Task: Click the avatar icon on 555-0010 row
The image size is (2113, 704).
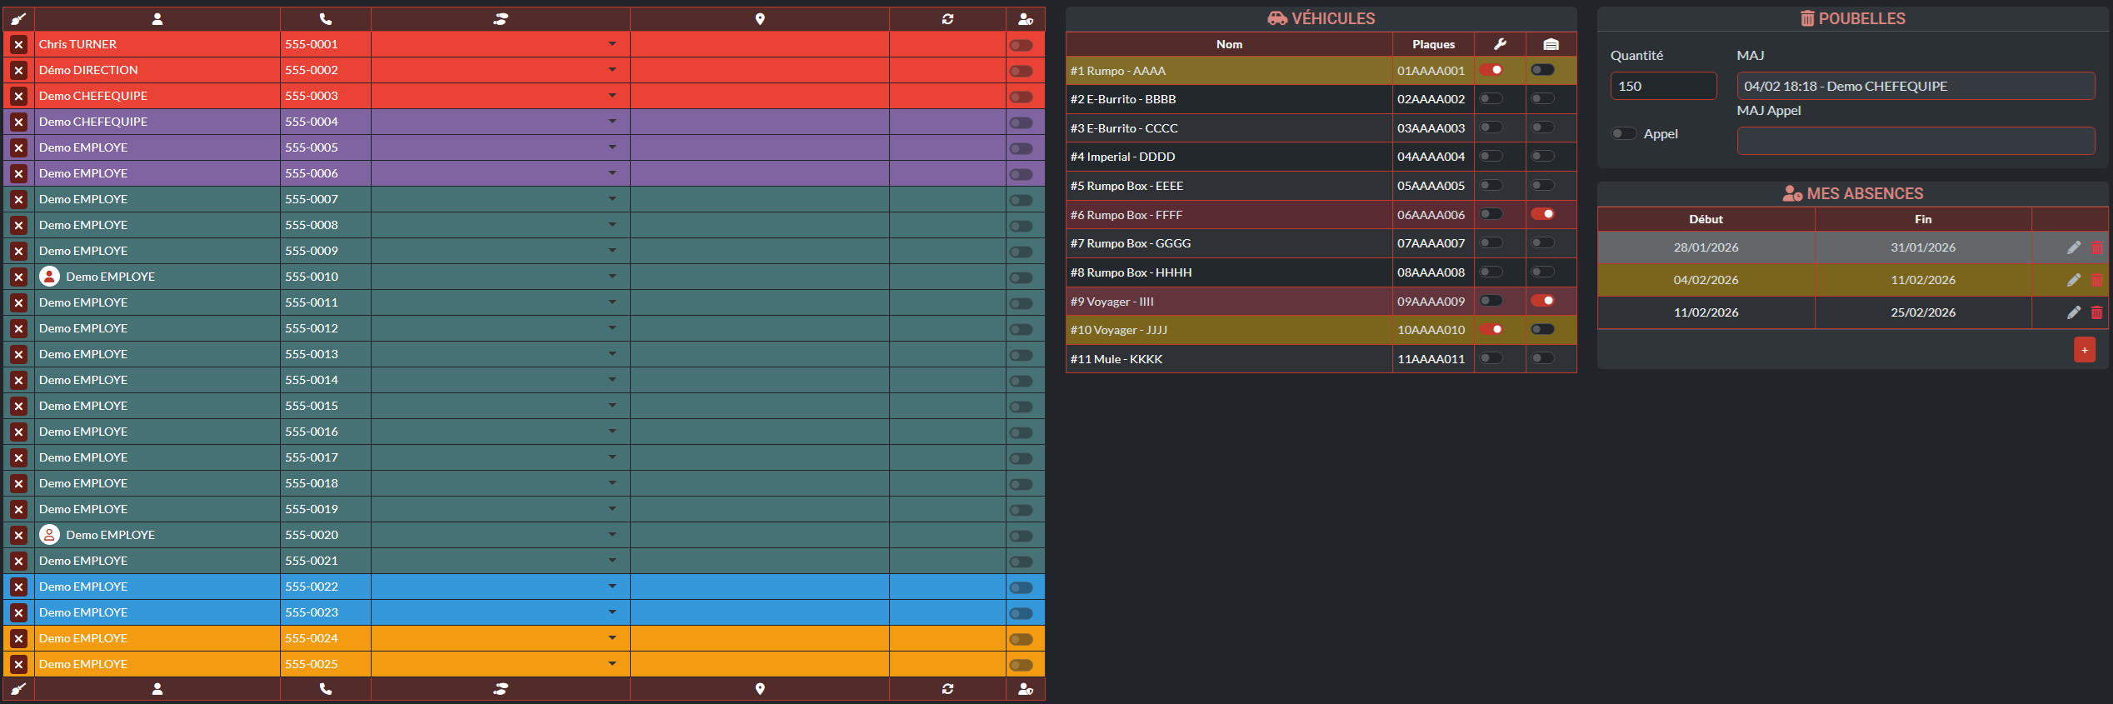Action: click(x=50, y=277)
